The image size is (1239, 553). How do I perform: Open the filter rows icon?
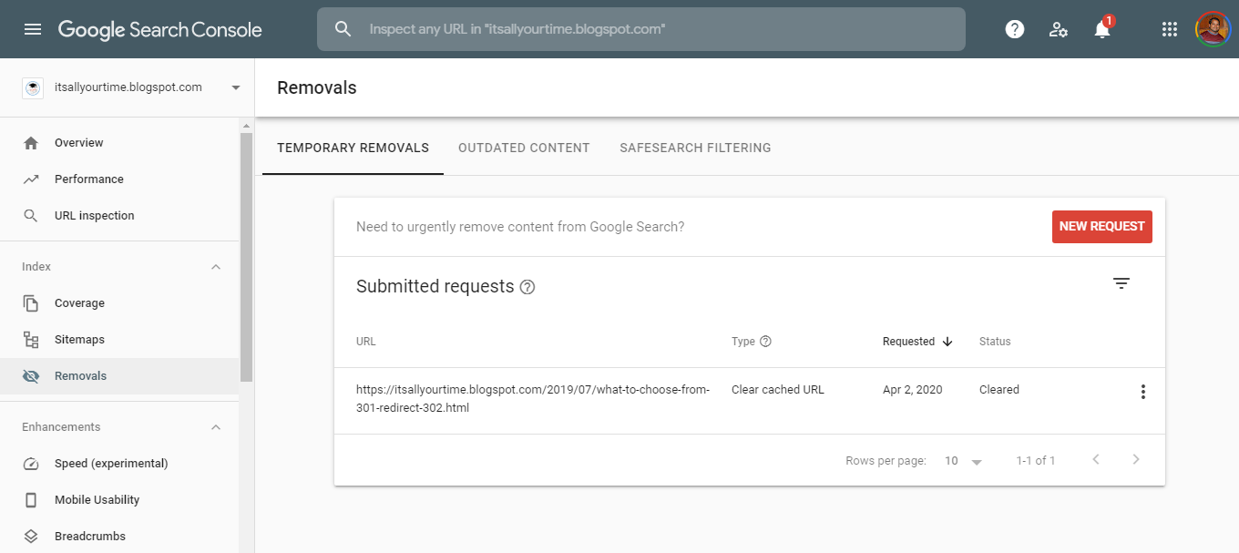point(1121,283)
